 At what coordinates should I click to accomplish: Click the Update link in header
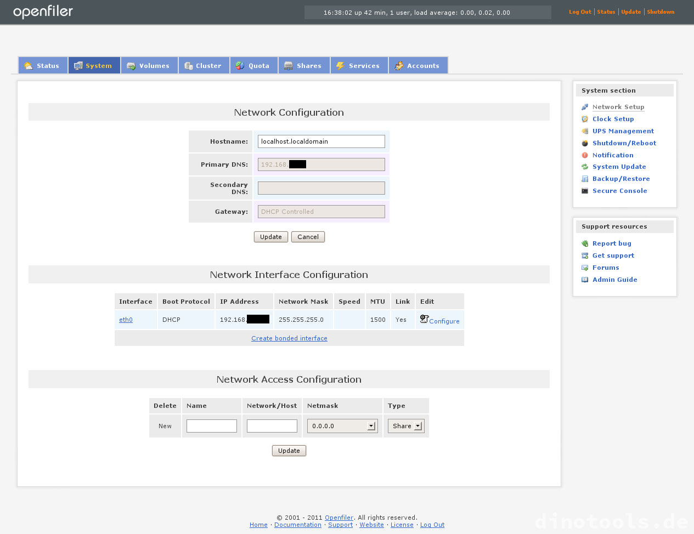pyautogui.click(x=631, y=12)
